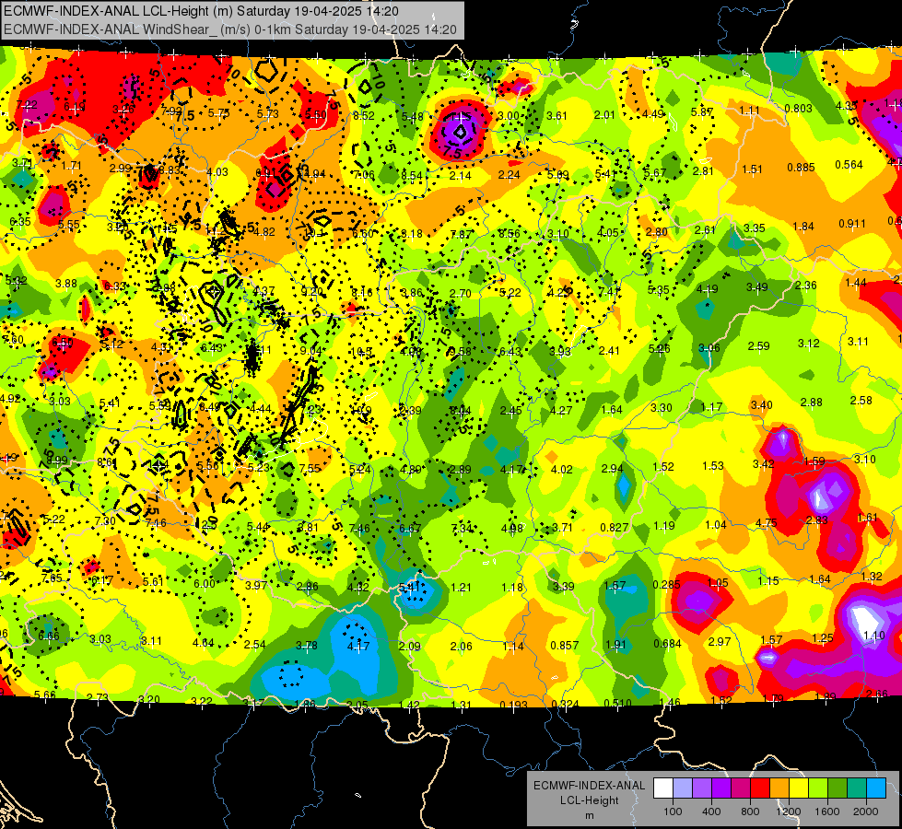Screen dimensions: 902x829
Task: Click the wind shear value "0.803"
Action: [x=799, y=108]
